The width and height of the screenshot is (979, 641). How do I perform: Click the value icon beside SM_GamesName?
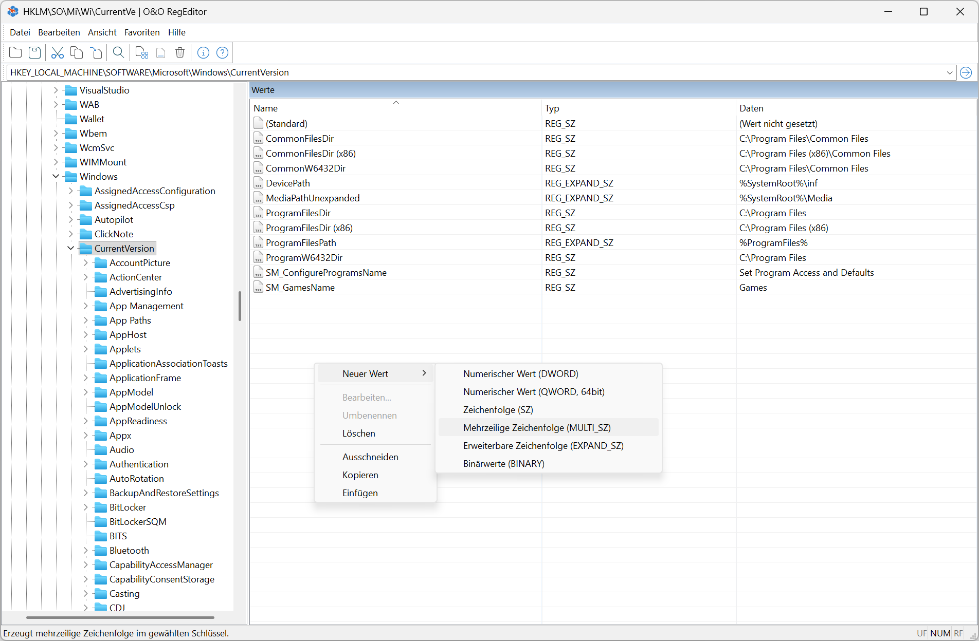click(x=258, y=288)
